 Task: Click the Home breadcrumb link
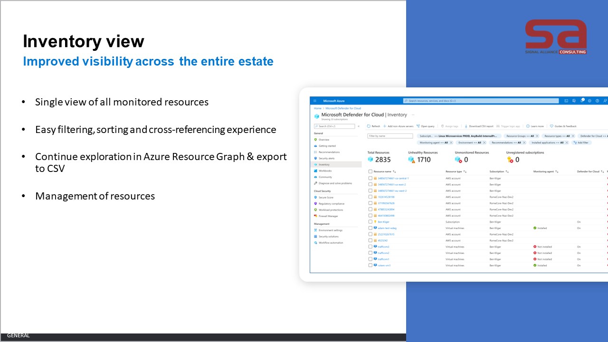tap(317, 108)
